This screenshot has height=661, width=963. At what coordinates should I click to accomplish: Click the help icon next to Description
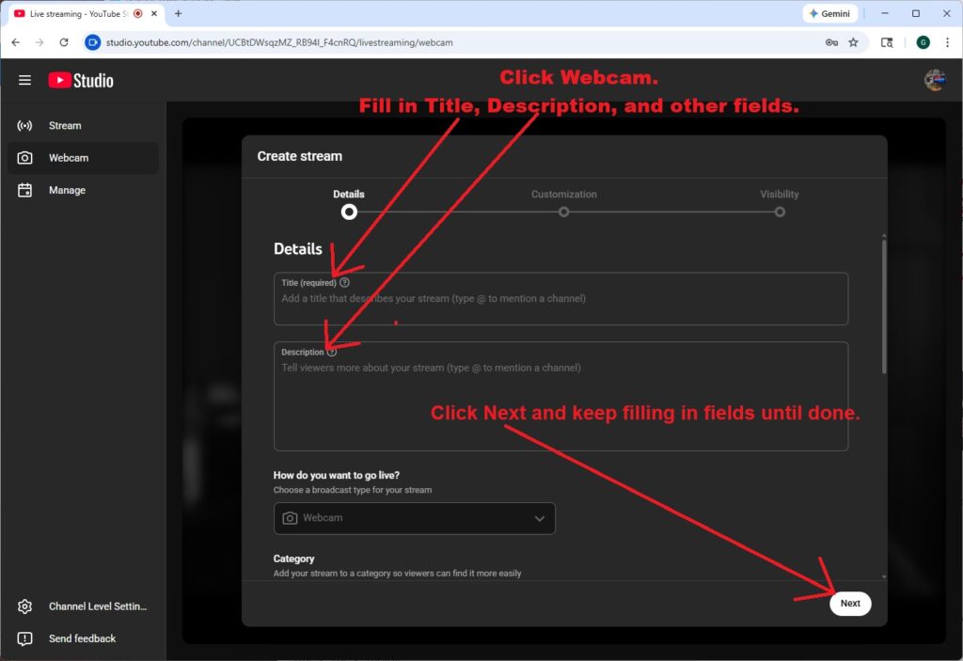(331, 352)
